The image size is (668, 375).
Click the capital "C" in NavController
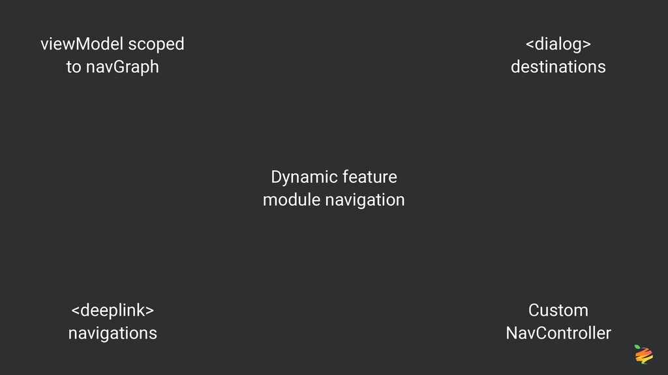coord(541,333)
